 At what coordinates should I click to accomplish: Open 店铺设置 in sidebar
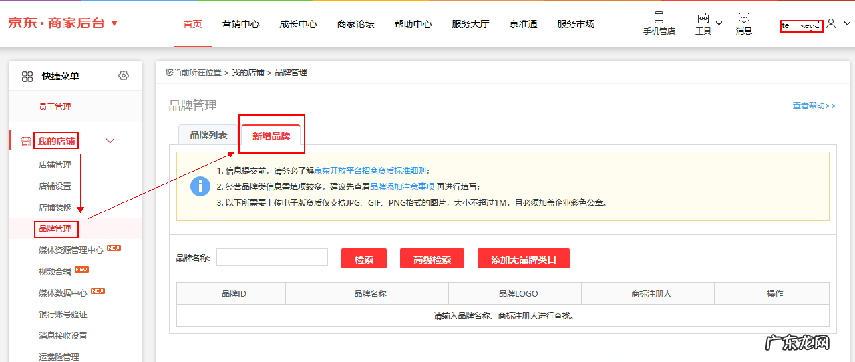(x=55, y=186)
